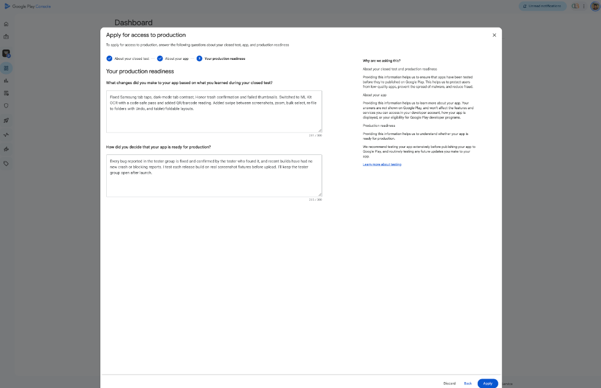The width and height of the screenshot is (601, 388).
Task: Open the app selector icon in the sidebar
Action: point(6,53)
